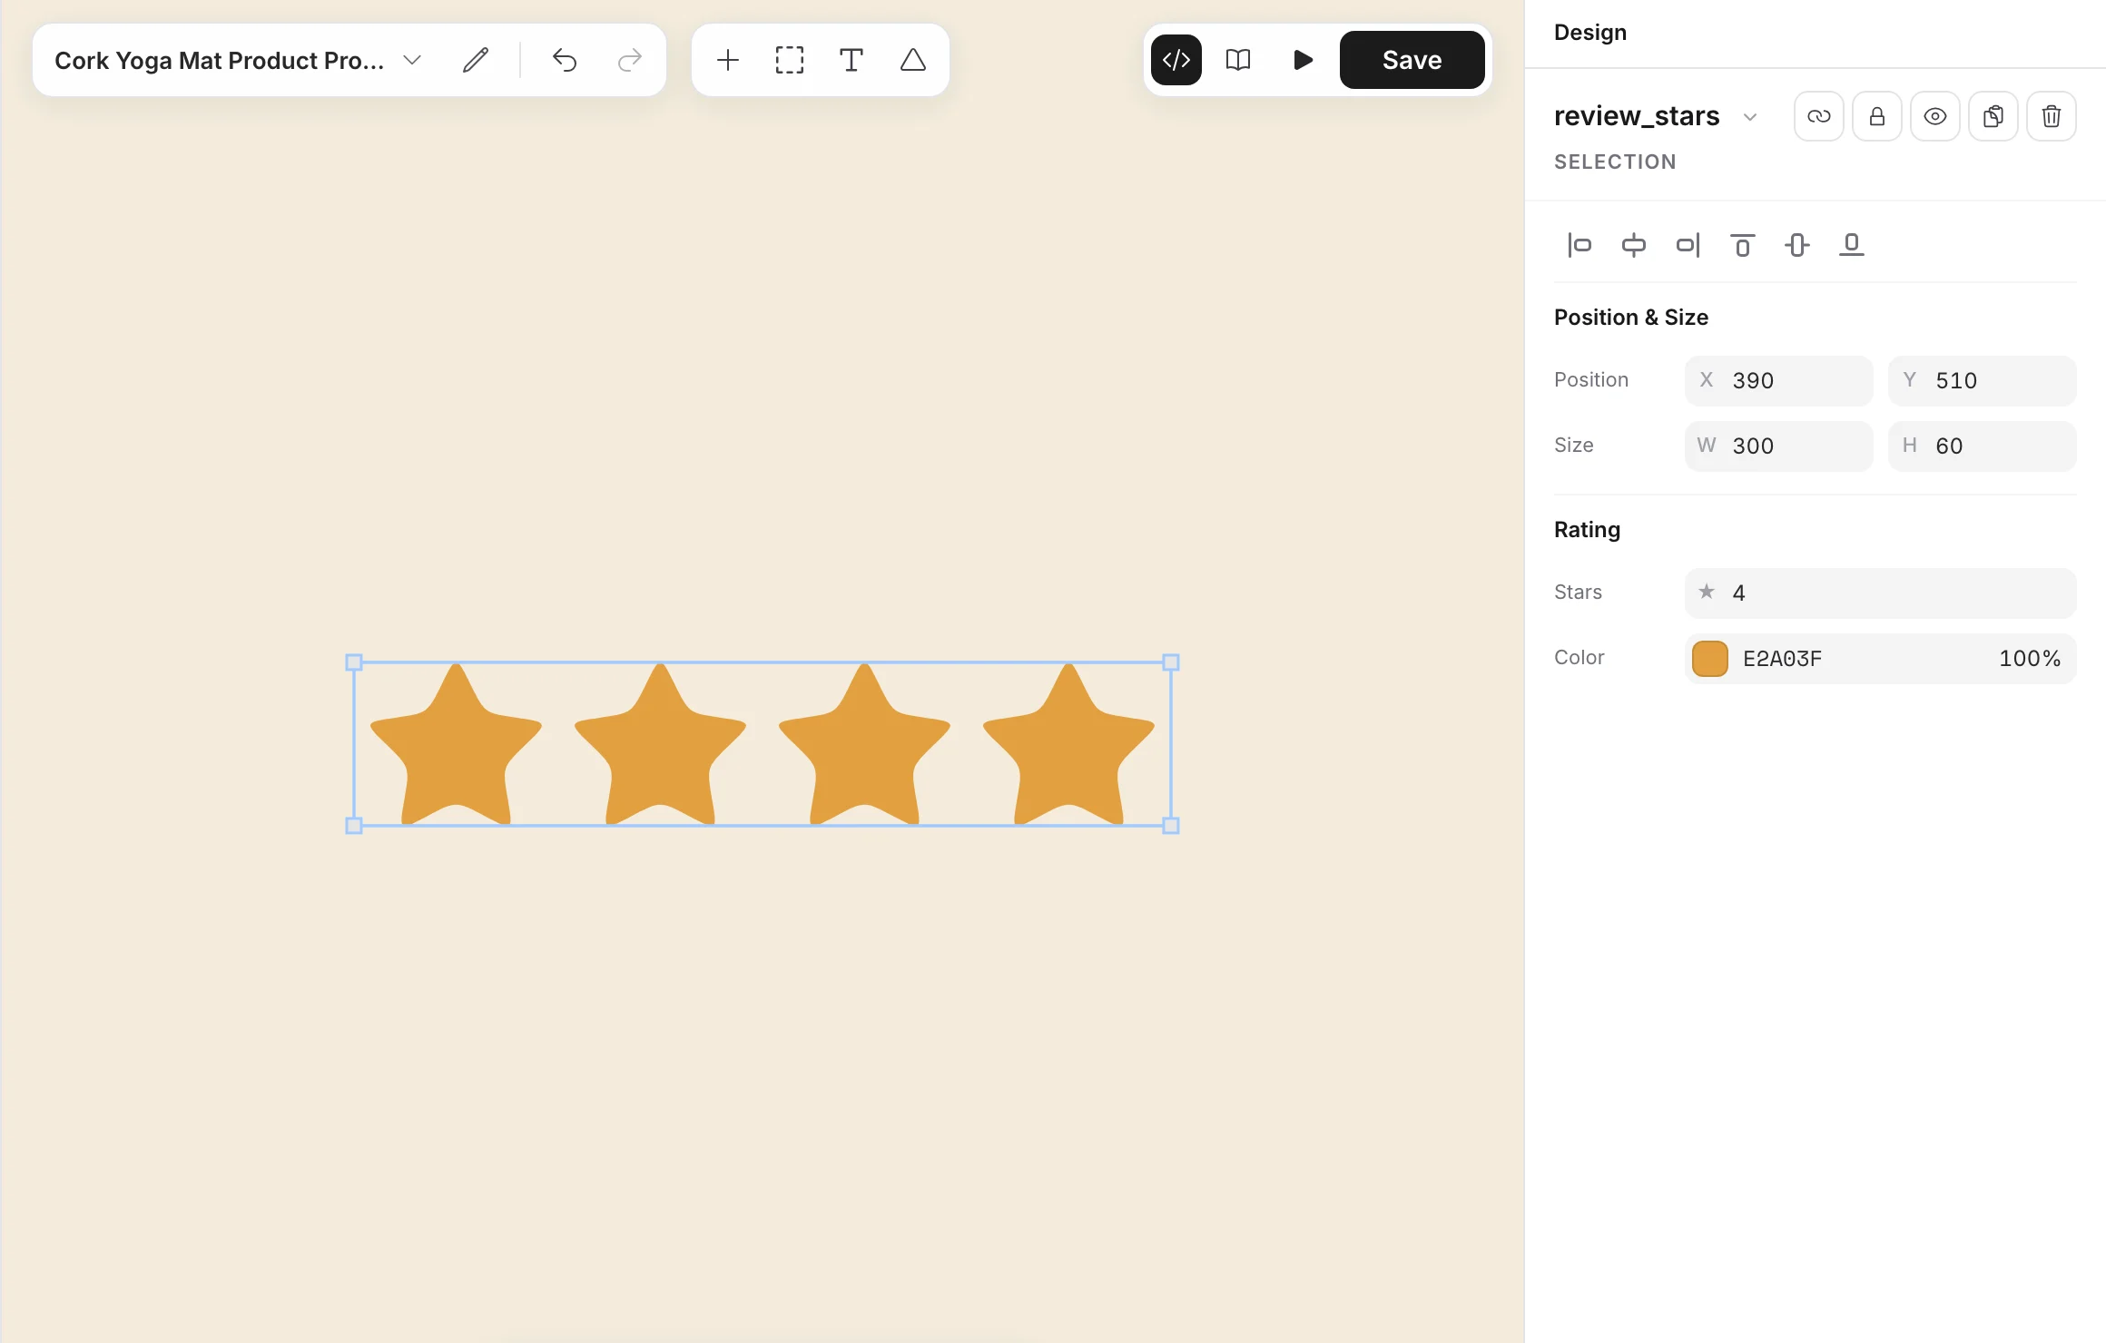The height and width of the screenshot is (1343, 2106).
Task: Open the book documentation icon
Action: (x=1238, y=60)
